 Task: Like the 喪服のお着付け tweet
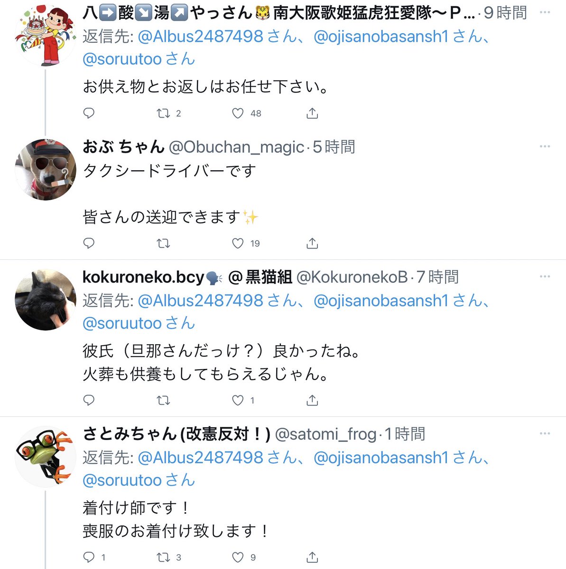(x=238, y=557)
